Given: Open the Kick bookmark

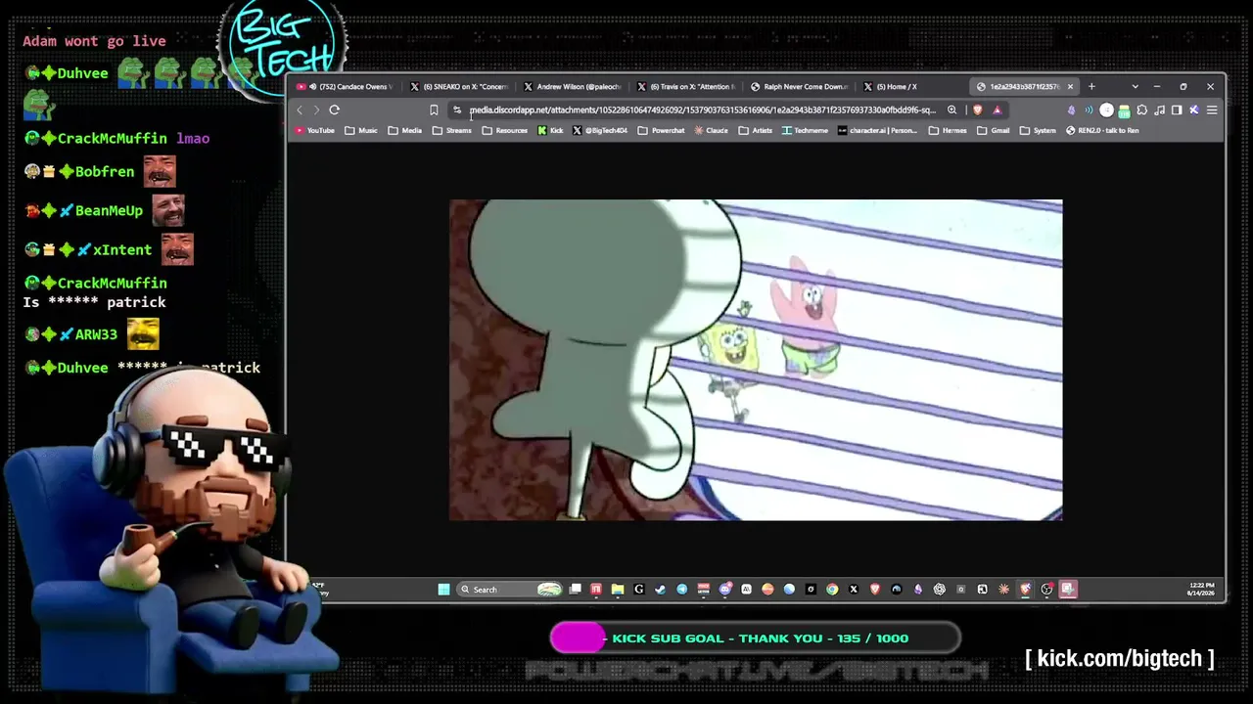Looking at the screenshot, I should pos(550,131).
